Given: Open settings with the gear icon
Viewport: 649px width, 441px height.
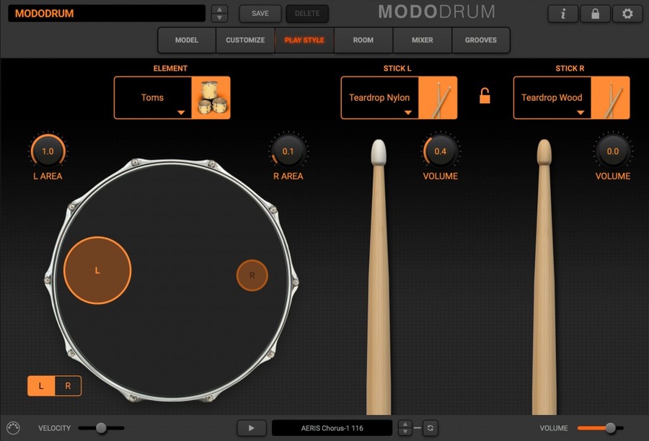Looking at the screenshot, I should tap(626, 14).
